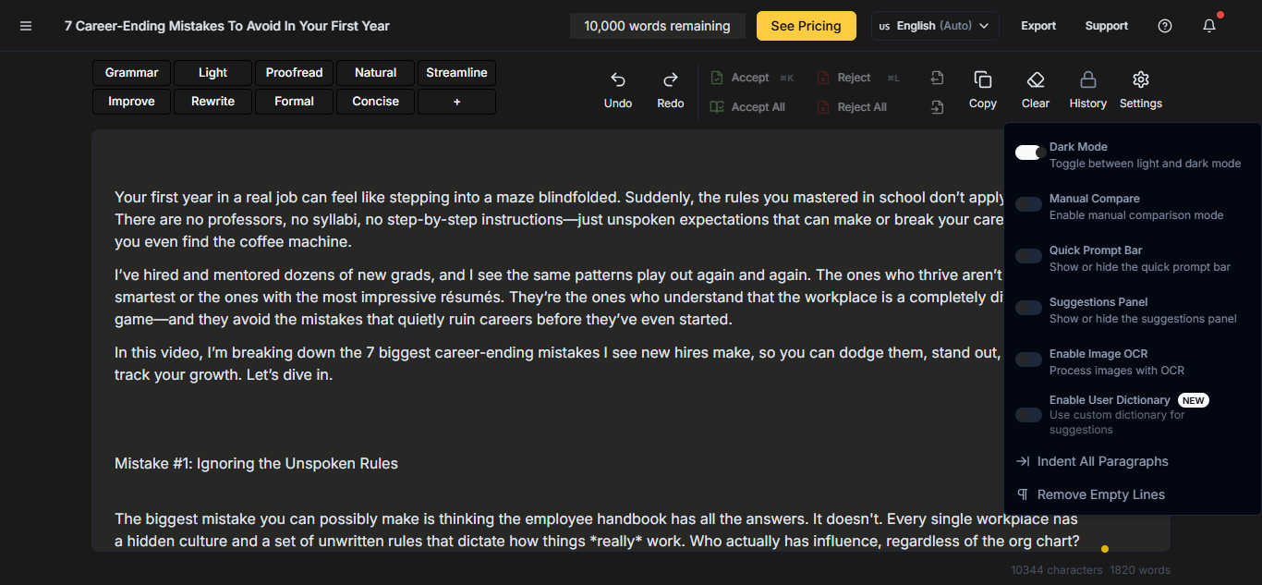
Task: Toggle the Quick Prompt Bar switch
Action: pos(1029,256)
